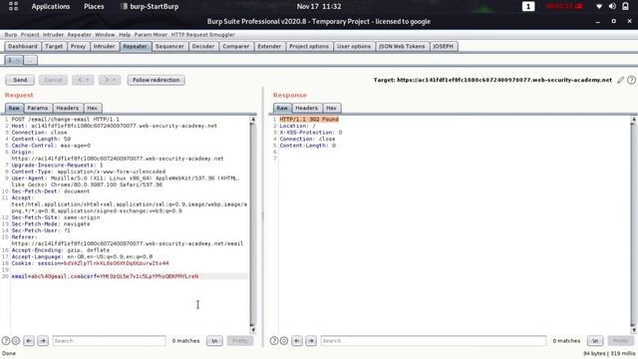The width and height of the screenshot is (638, 359).
Task: Click workspace indicator 1
Action: [528, 7]
